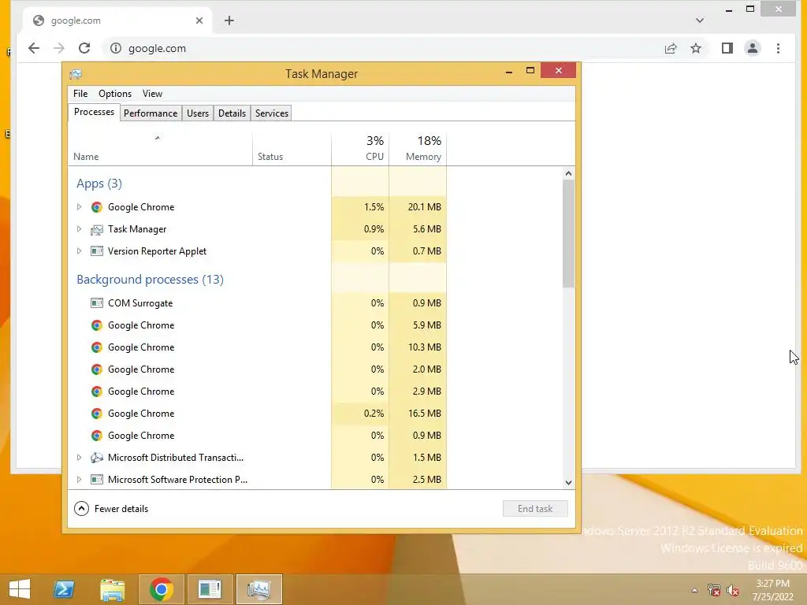Click the Chrome back arrow button
This screenshot has width=807, height=605.
[34, 48]
